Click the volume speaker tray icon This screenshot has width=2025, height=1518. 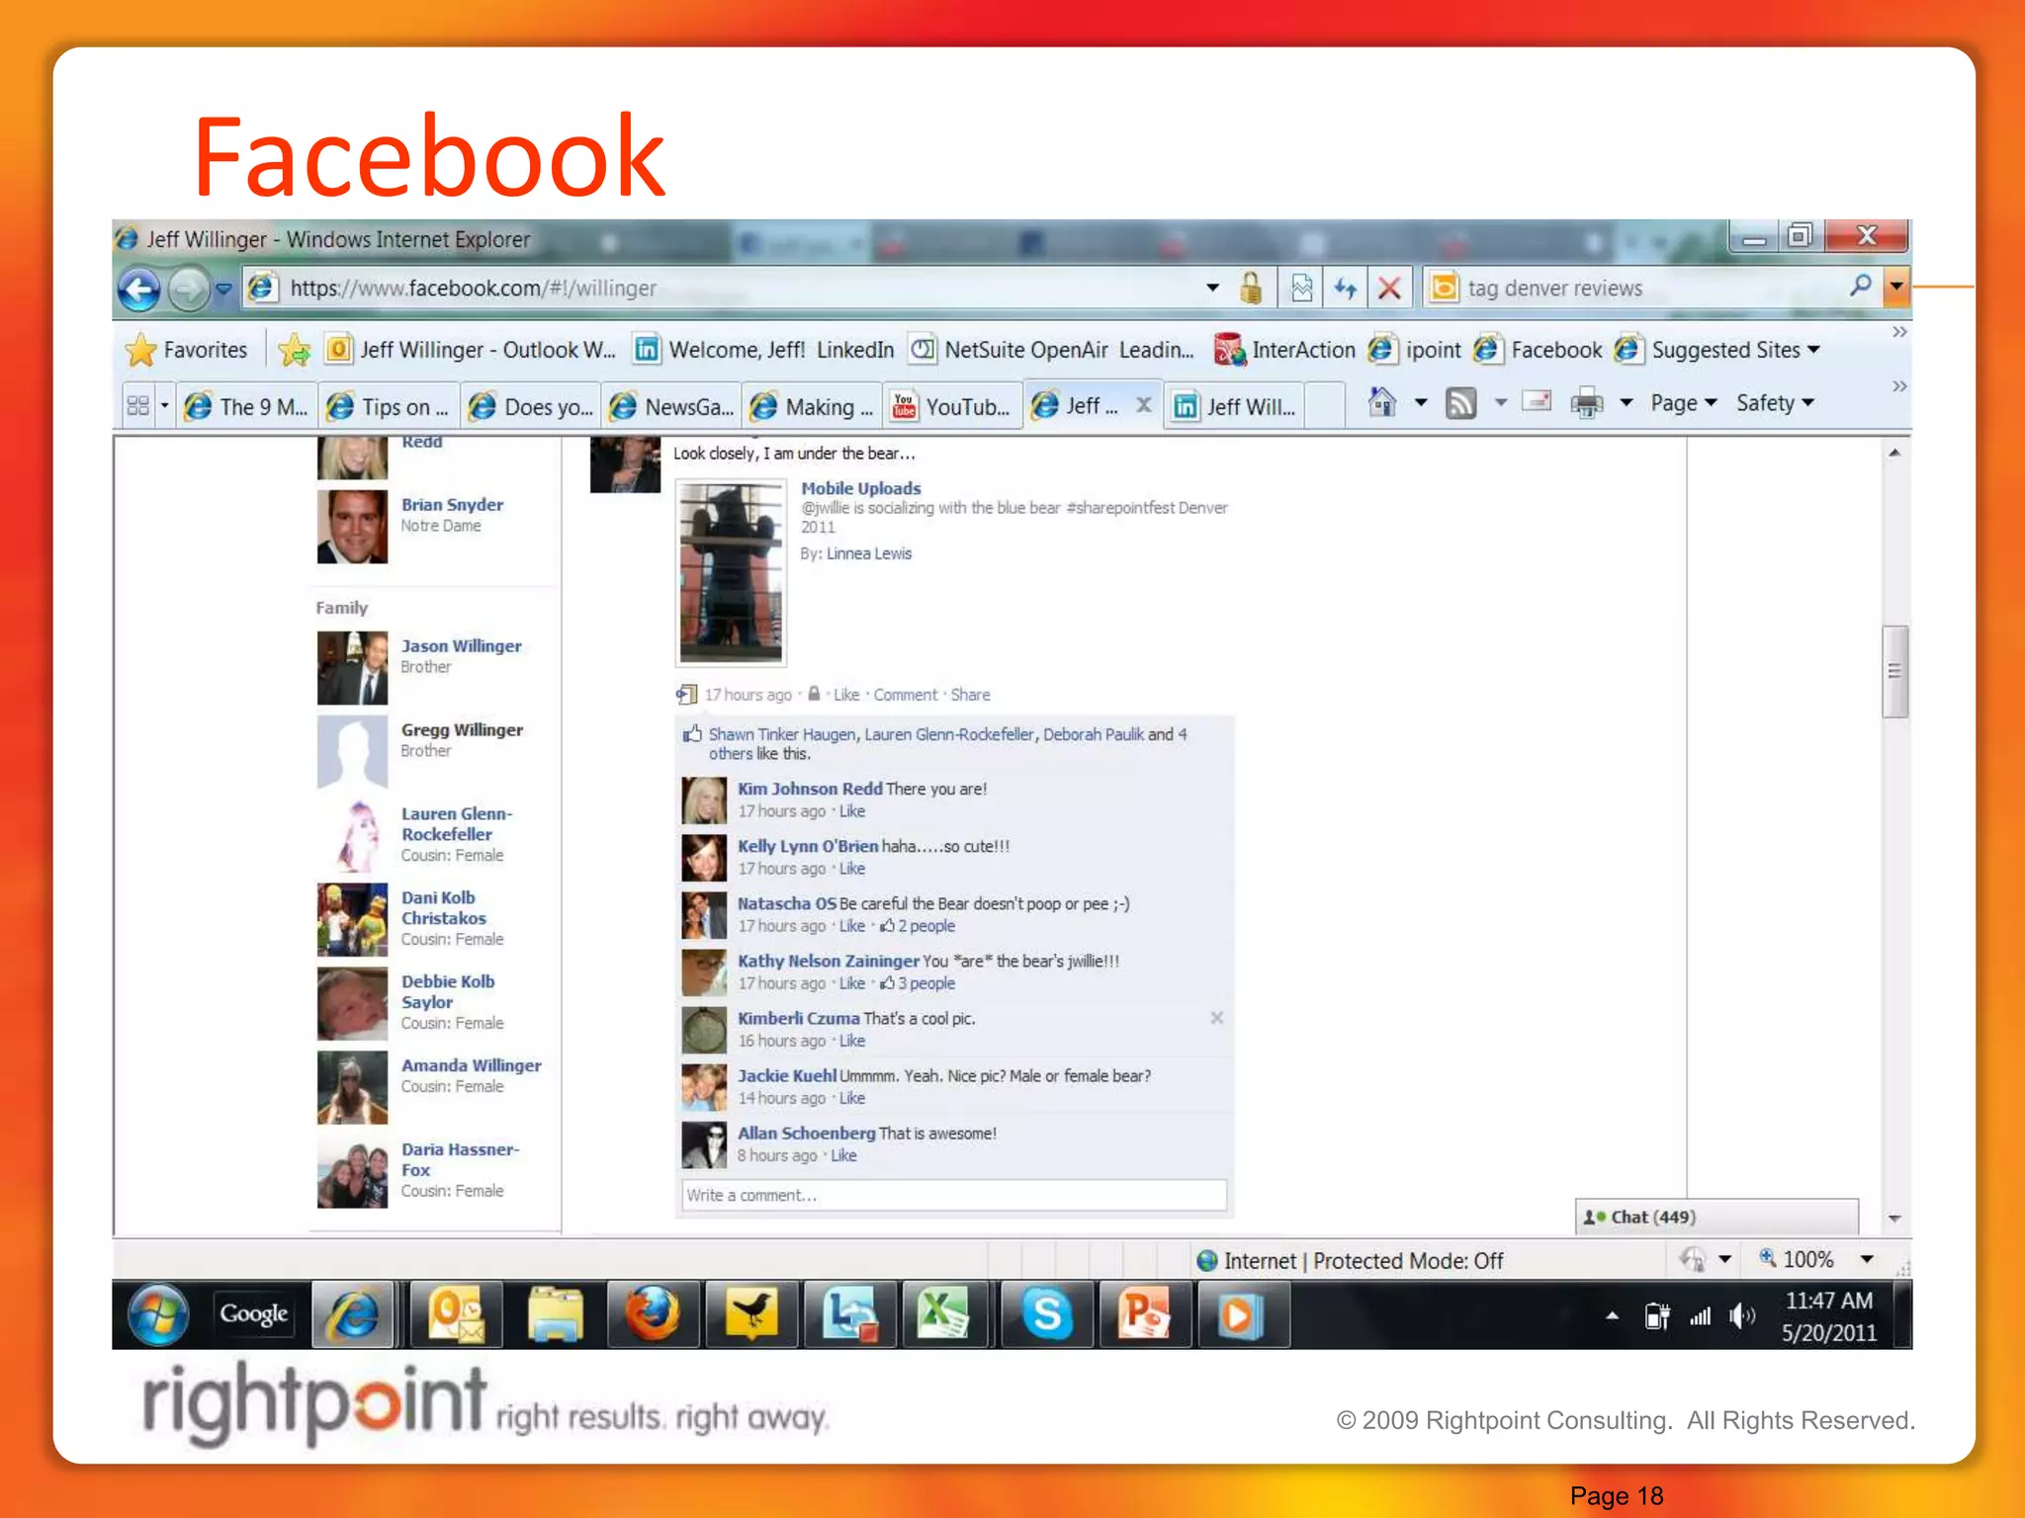click(1742, 1315)
